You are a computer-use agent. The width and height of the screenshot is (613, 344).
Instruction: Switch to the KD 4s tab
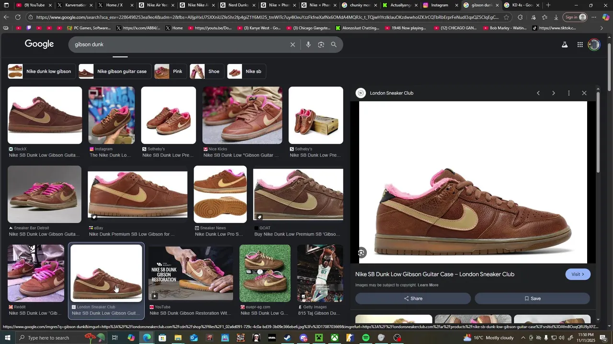point(522,5)
